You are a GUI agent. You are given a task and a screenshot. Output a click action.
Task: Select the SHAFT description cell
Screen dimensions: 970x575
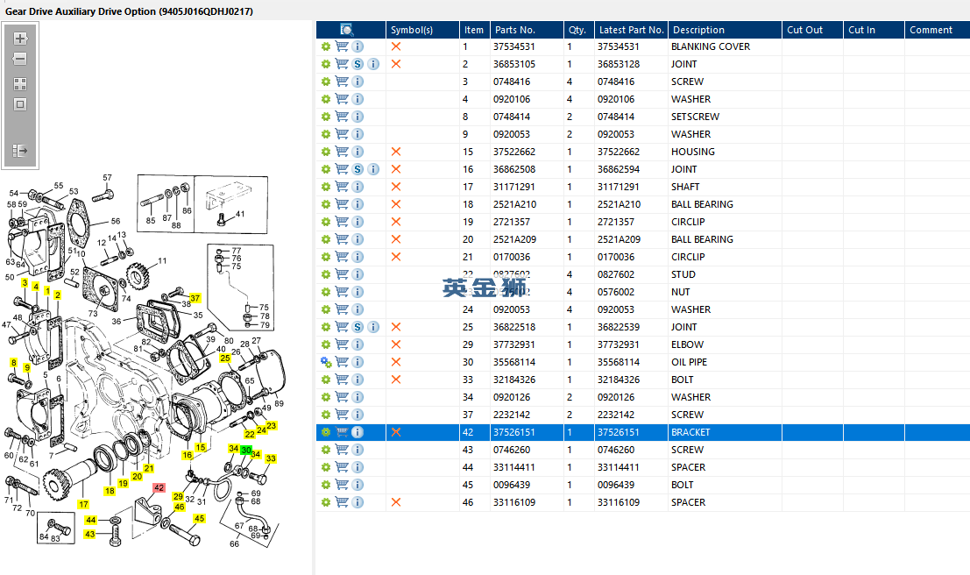pyautogui.click(x=685, y=187)
